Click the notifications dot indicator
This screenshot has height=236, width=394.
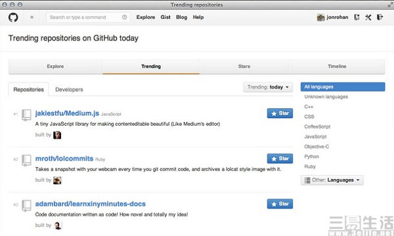[32, 17]
